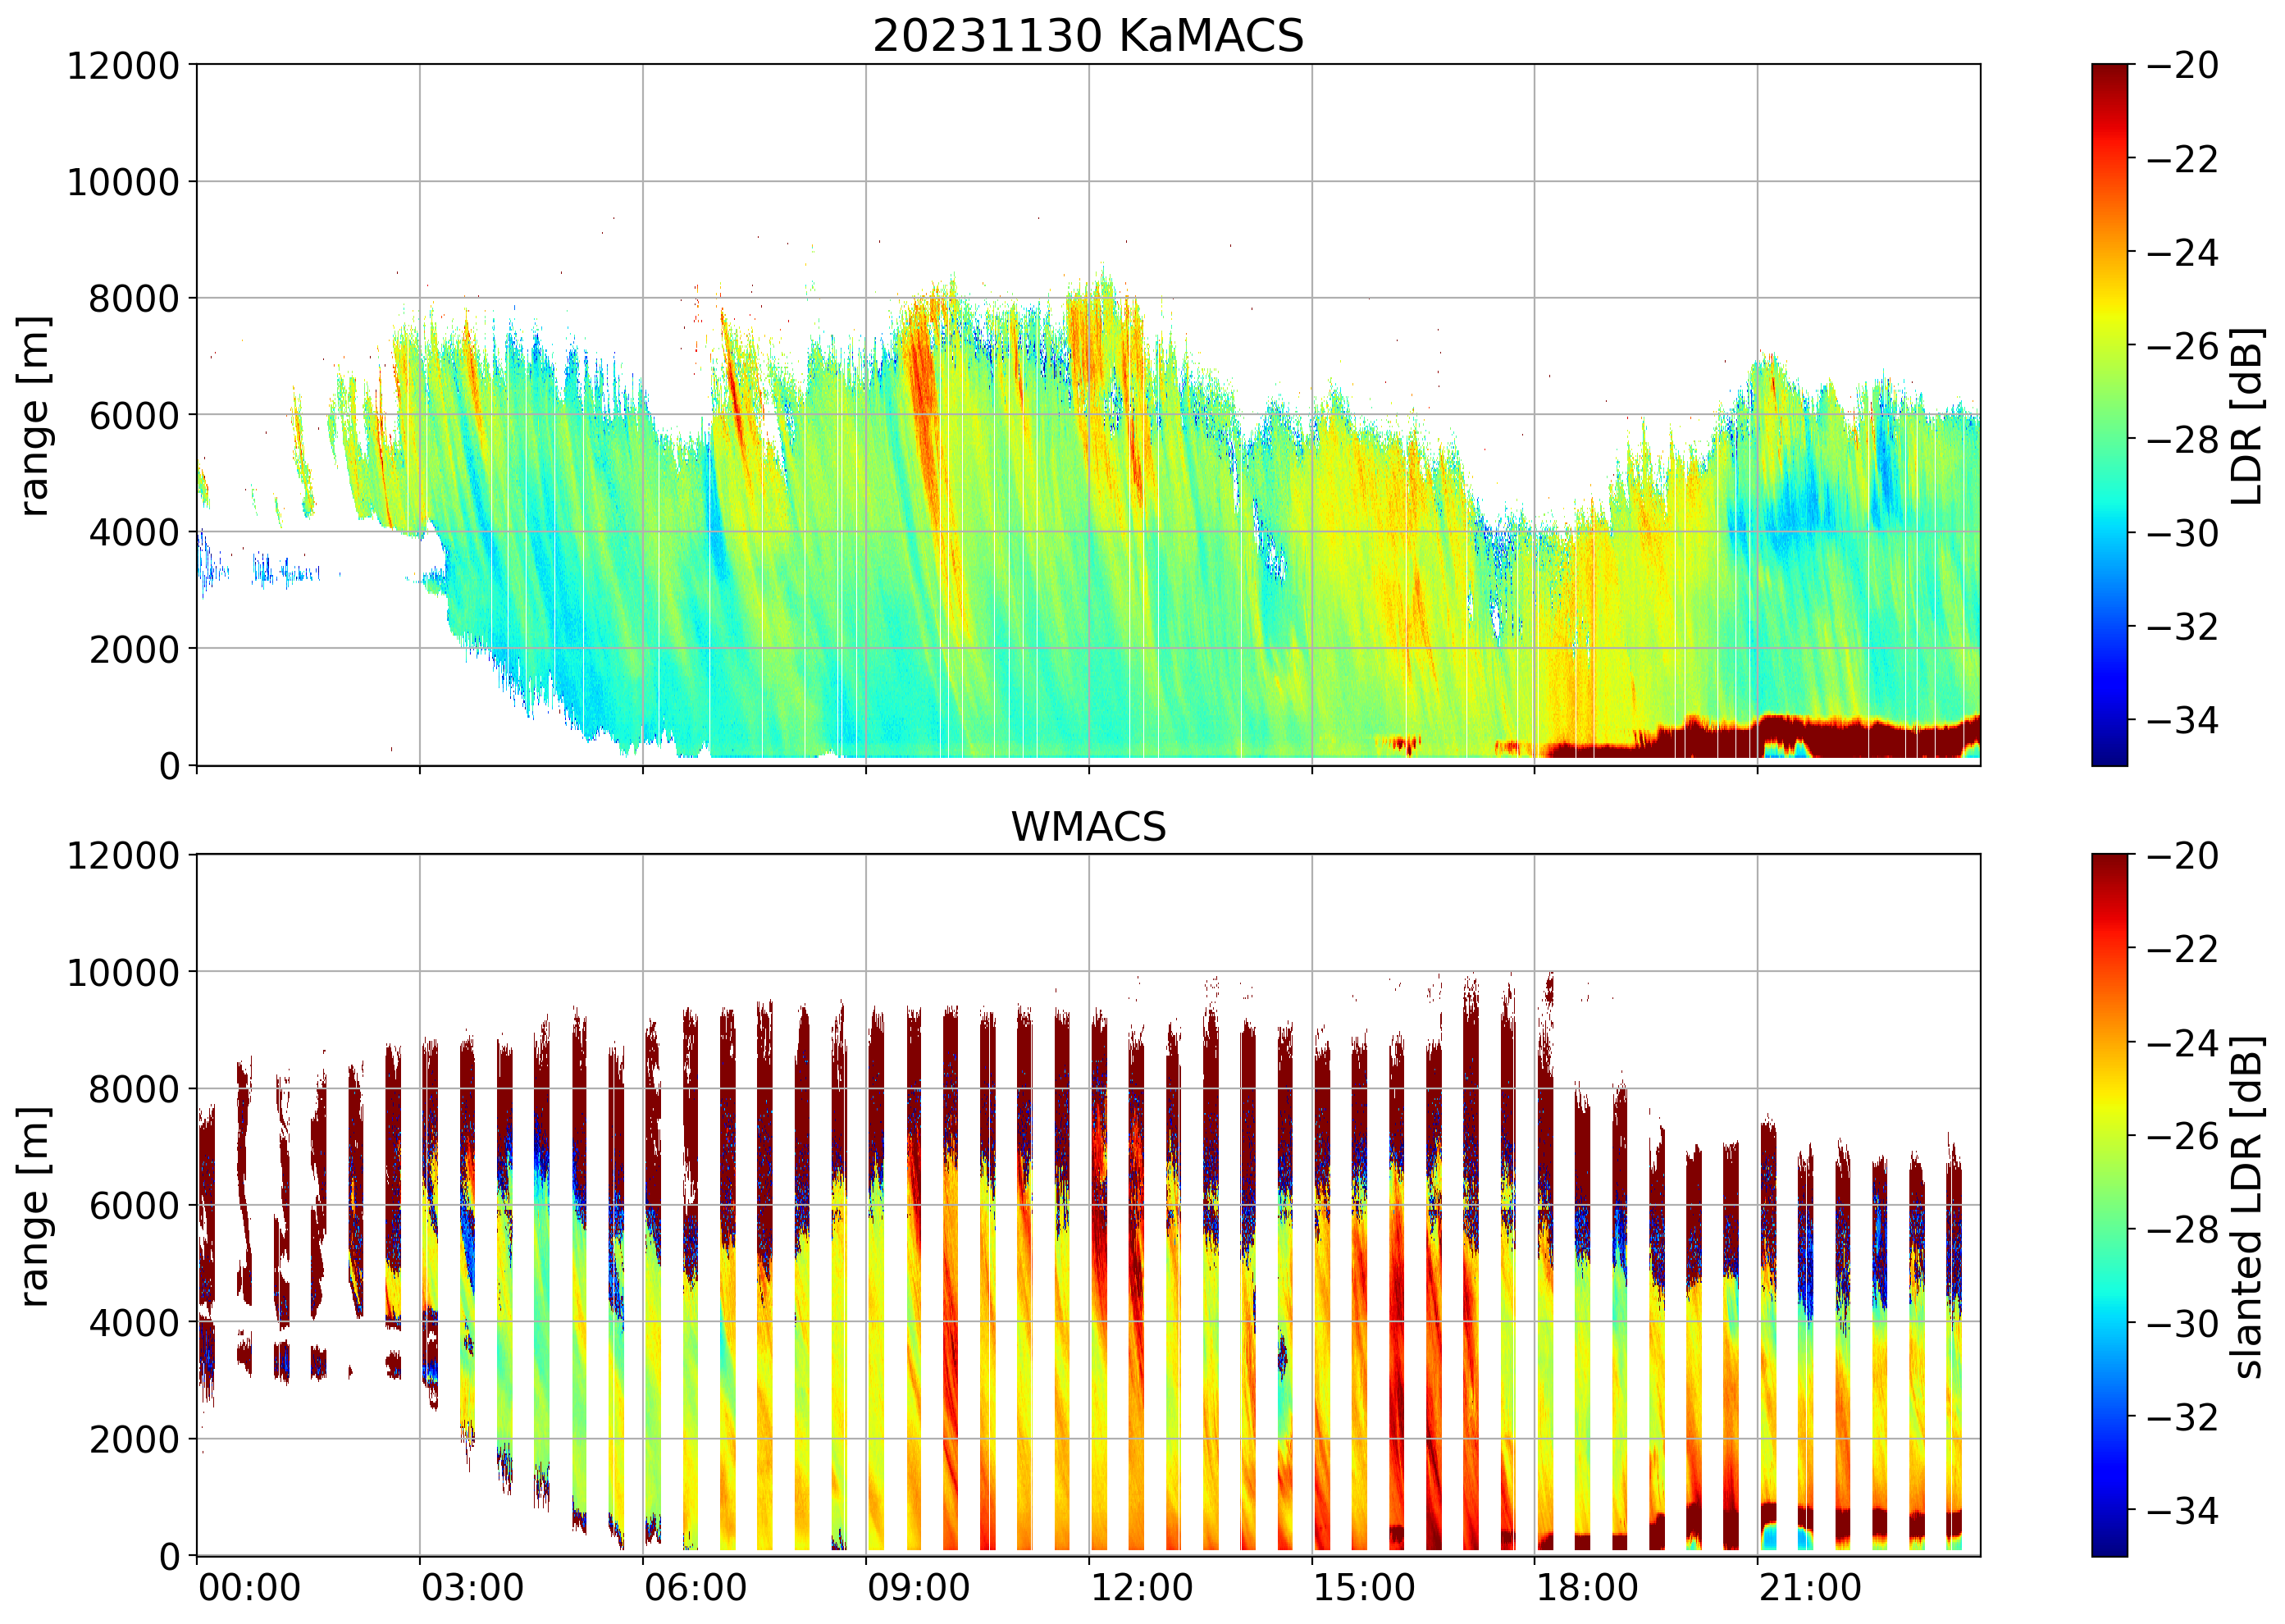Click the 10000 y-tick on the bottom plot
Image resolution: width=2285 pixels, height=1624 pixels.
[123, 973]
